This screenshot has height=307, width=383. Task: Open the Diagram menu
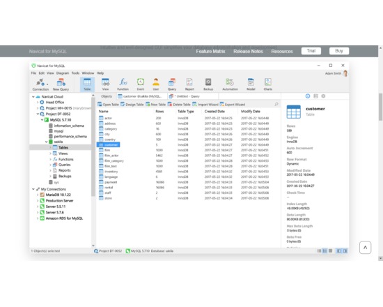point(63,73)
